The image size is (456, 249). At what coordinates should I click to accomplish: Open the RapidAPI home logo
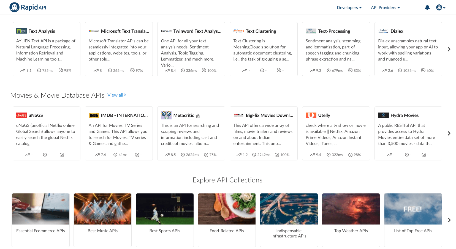28,7
